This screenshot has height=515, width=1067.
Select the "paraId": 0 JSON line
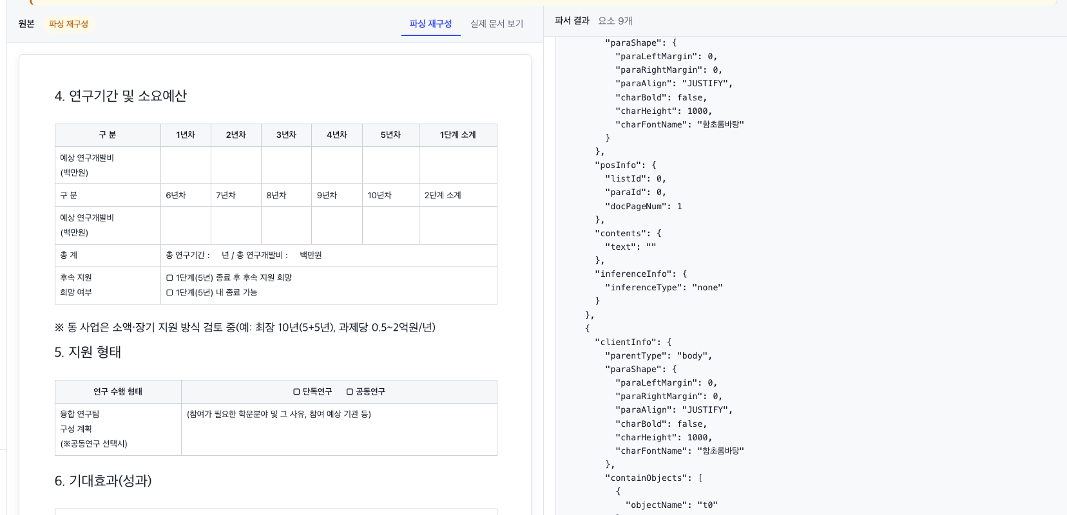635,192
